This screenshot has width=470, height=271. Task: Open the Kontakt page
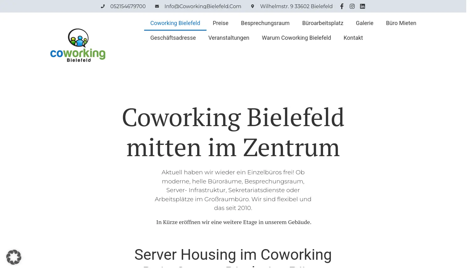tap(353, 38)
